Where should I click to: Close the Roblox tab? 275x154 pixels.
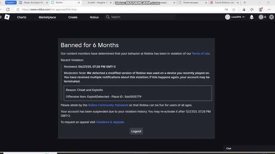pyautogui.click(x=79, y=3)
